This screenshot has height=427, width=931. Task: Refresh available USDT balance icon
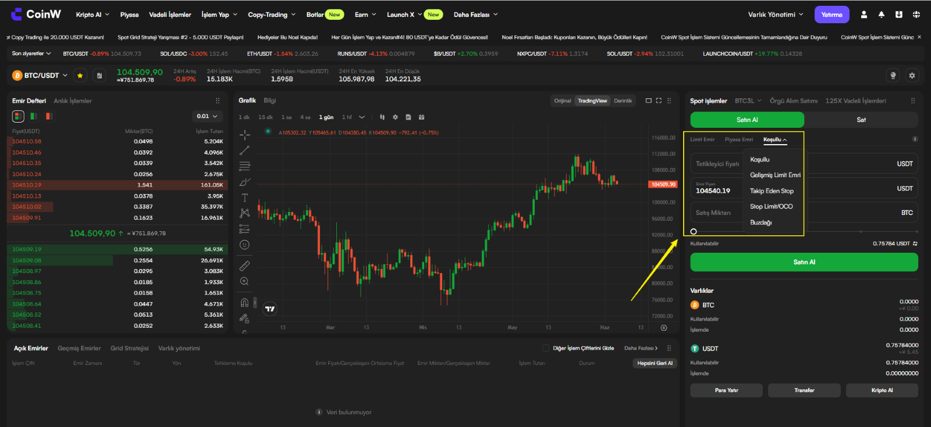point(915,243)
